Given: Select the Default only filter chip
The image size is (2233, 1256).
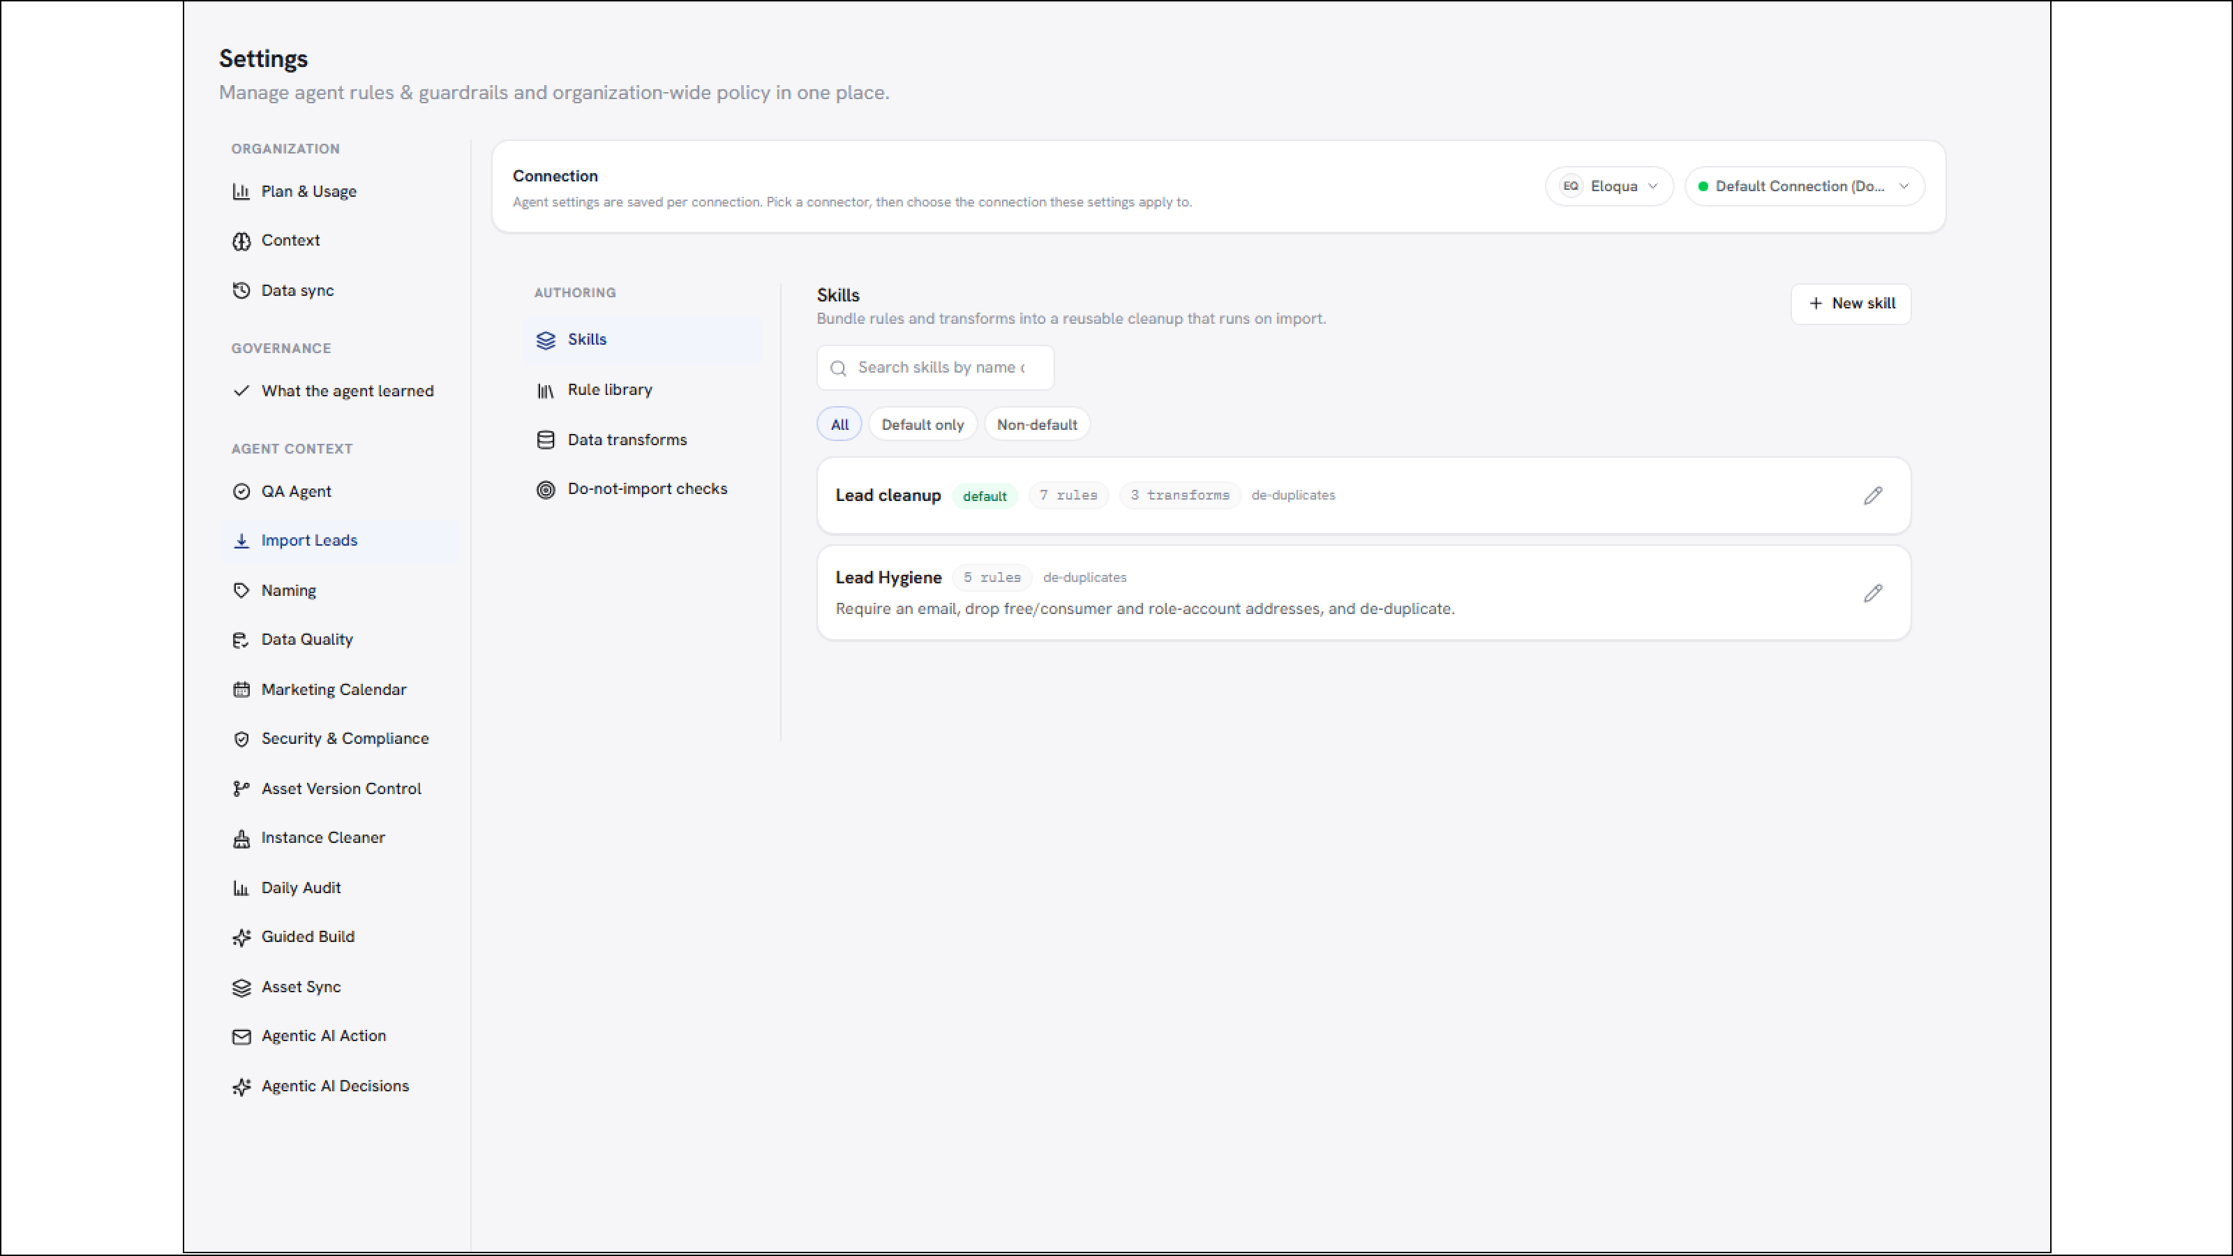Looking at the screenshot, I should [923, 425].
